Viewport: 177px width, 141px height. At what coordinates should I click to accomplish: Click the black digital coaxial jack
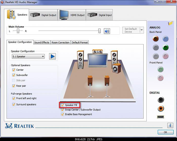161,100
